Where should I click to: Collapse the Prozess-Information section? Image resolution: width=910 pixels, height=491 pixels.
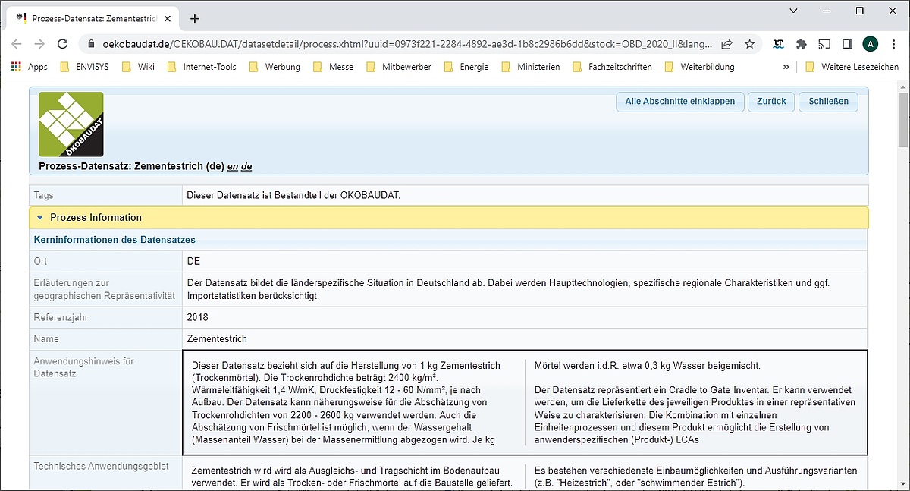[x=40, y=218]
